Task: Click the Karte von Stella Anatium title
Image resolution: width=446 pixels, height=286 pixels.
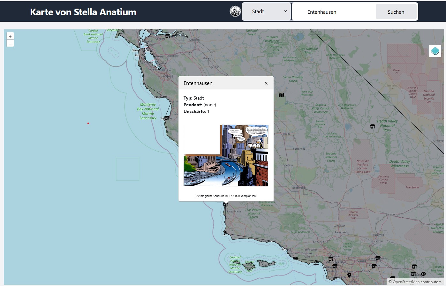Action: (x=83, y=12)
